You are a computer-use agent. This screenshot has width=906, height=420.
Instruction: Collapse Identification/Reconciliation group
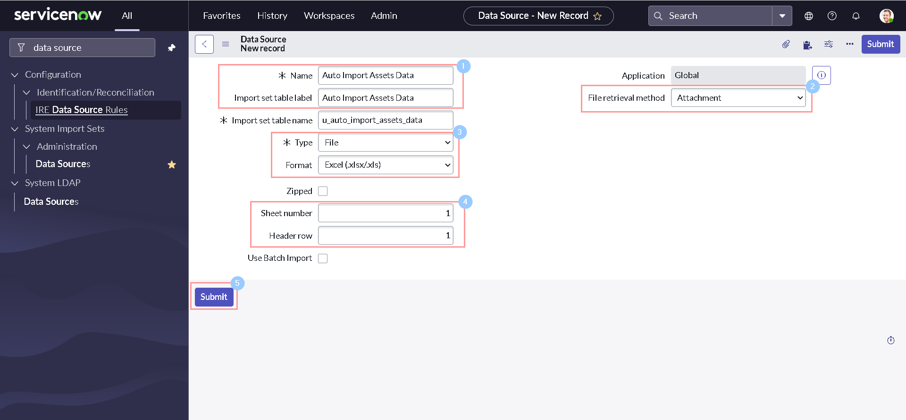26,93
